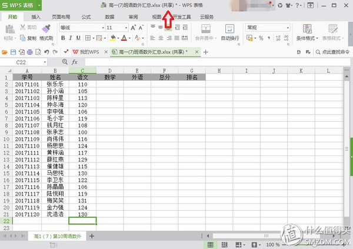Screen dimensions: 353x249
Task: Toggle Italic formatting
Action: (x=71, y=38)
